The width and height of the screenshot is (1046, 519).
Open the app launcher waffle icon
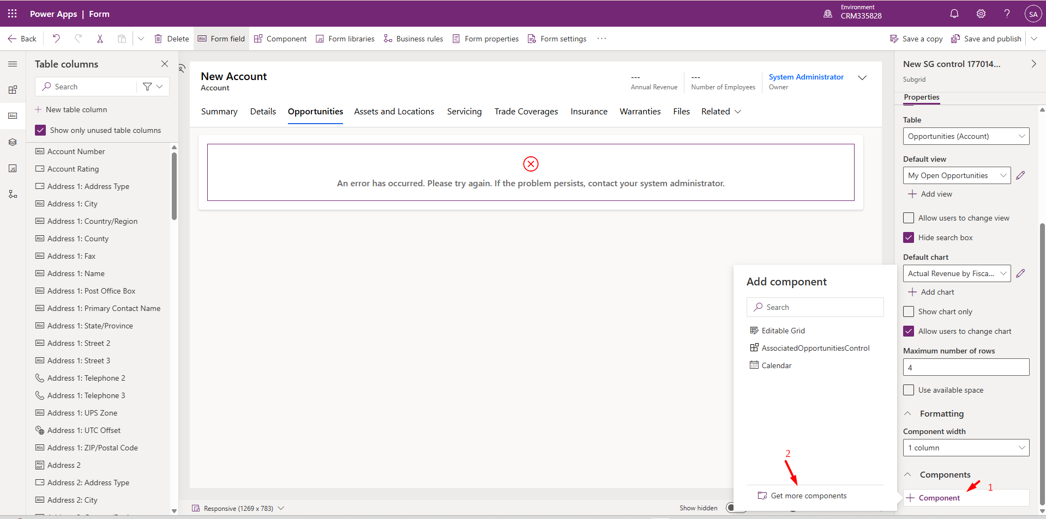[x=12, y=14]
